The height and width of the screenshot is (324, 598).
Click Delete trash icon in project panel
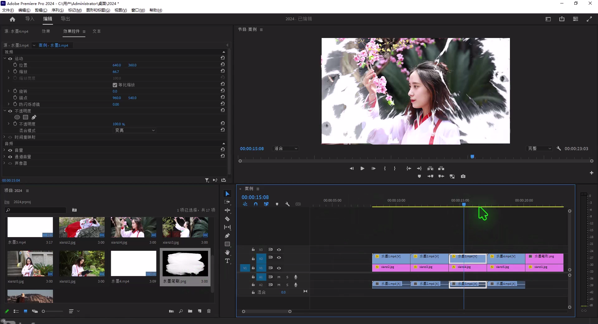[x=209, y=311]
